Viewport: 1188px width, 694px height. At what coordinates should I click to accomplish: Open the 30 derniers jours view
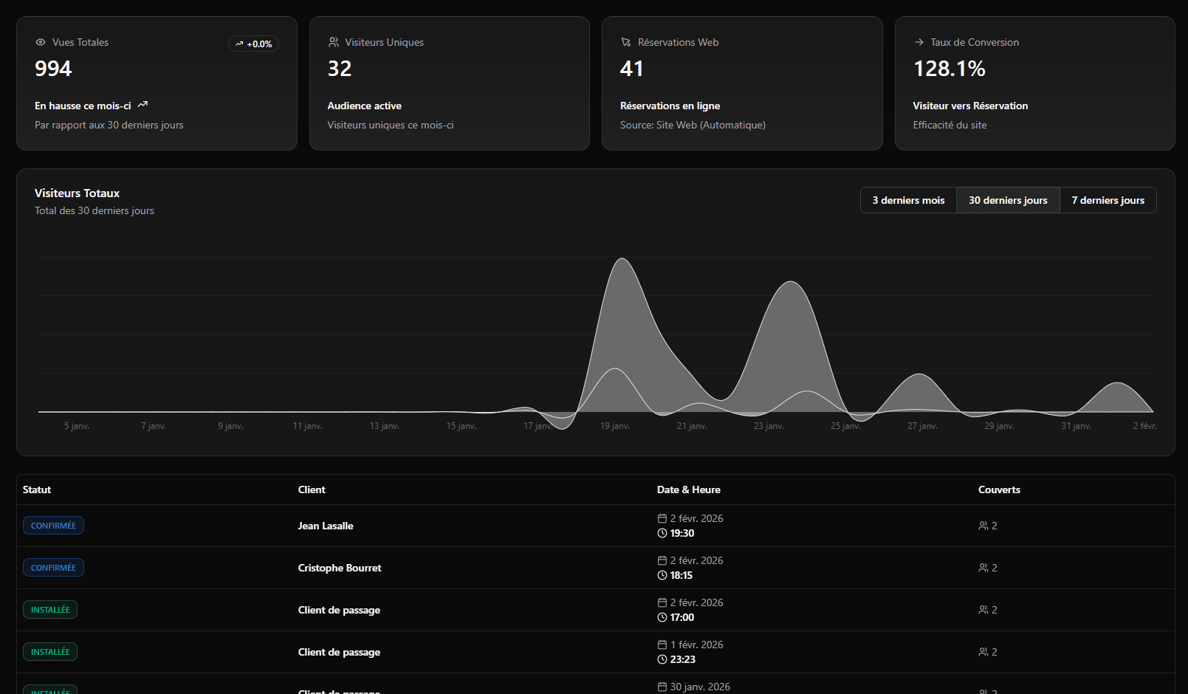click(1008, 200)
